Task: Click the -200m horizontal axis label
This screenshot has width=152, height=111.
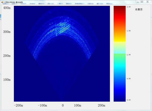Action: click(18, 105)
